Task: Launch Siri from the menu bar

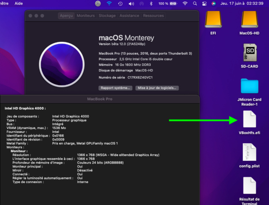Action: pyautogui.click(x=214, y=4)
